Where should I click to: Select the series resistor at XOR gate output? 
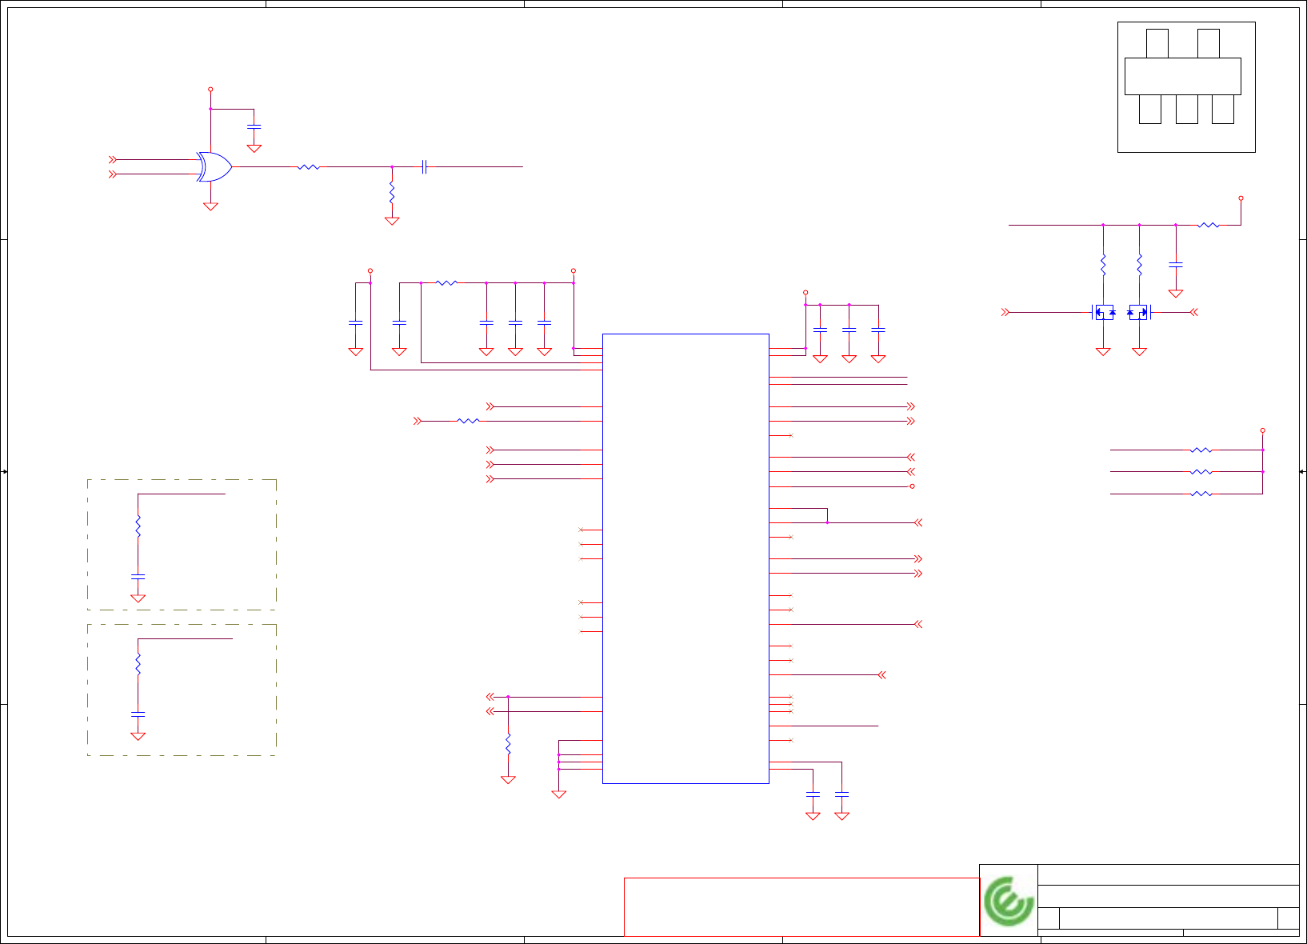pos(309,167)
